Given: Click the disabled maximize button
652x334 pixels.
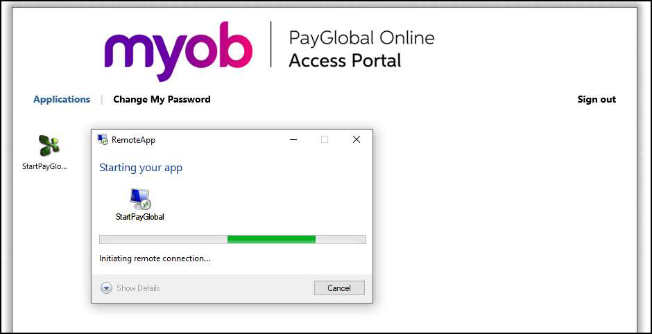Looking at the screenshot, I should [x=325, y=139].
